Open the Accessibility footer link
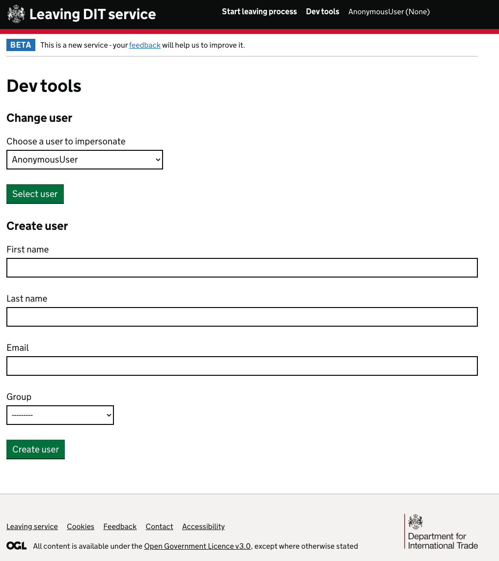Viewport: 499px width, 561px height. tap(203, 526)
